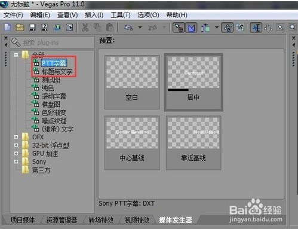Select (继承) 文字 generator in tree

(x=57, y=129)
